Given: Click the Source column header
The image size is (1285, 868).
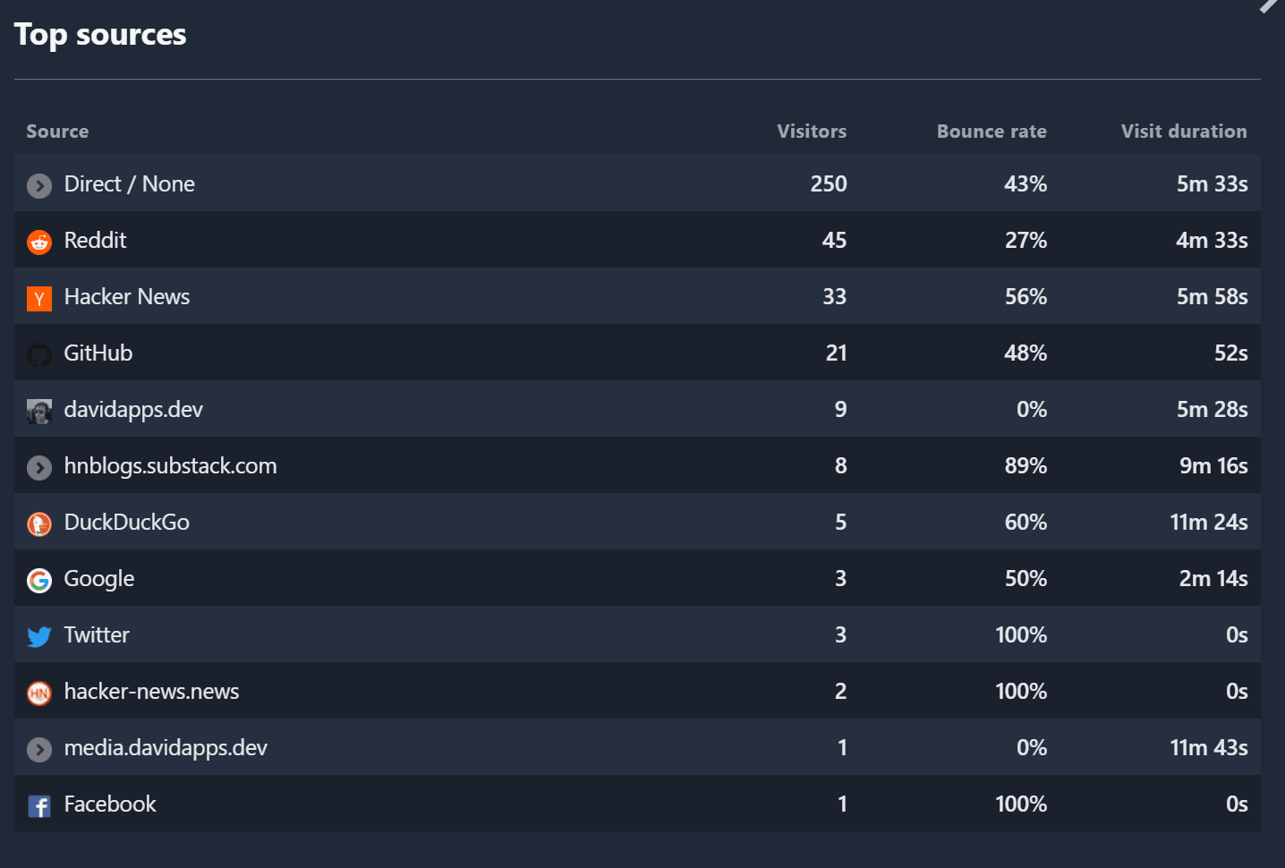Looking at the screenshot, I should coord(57,132).
